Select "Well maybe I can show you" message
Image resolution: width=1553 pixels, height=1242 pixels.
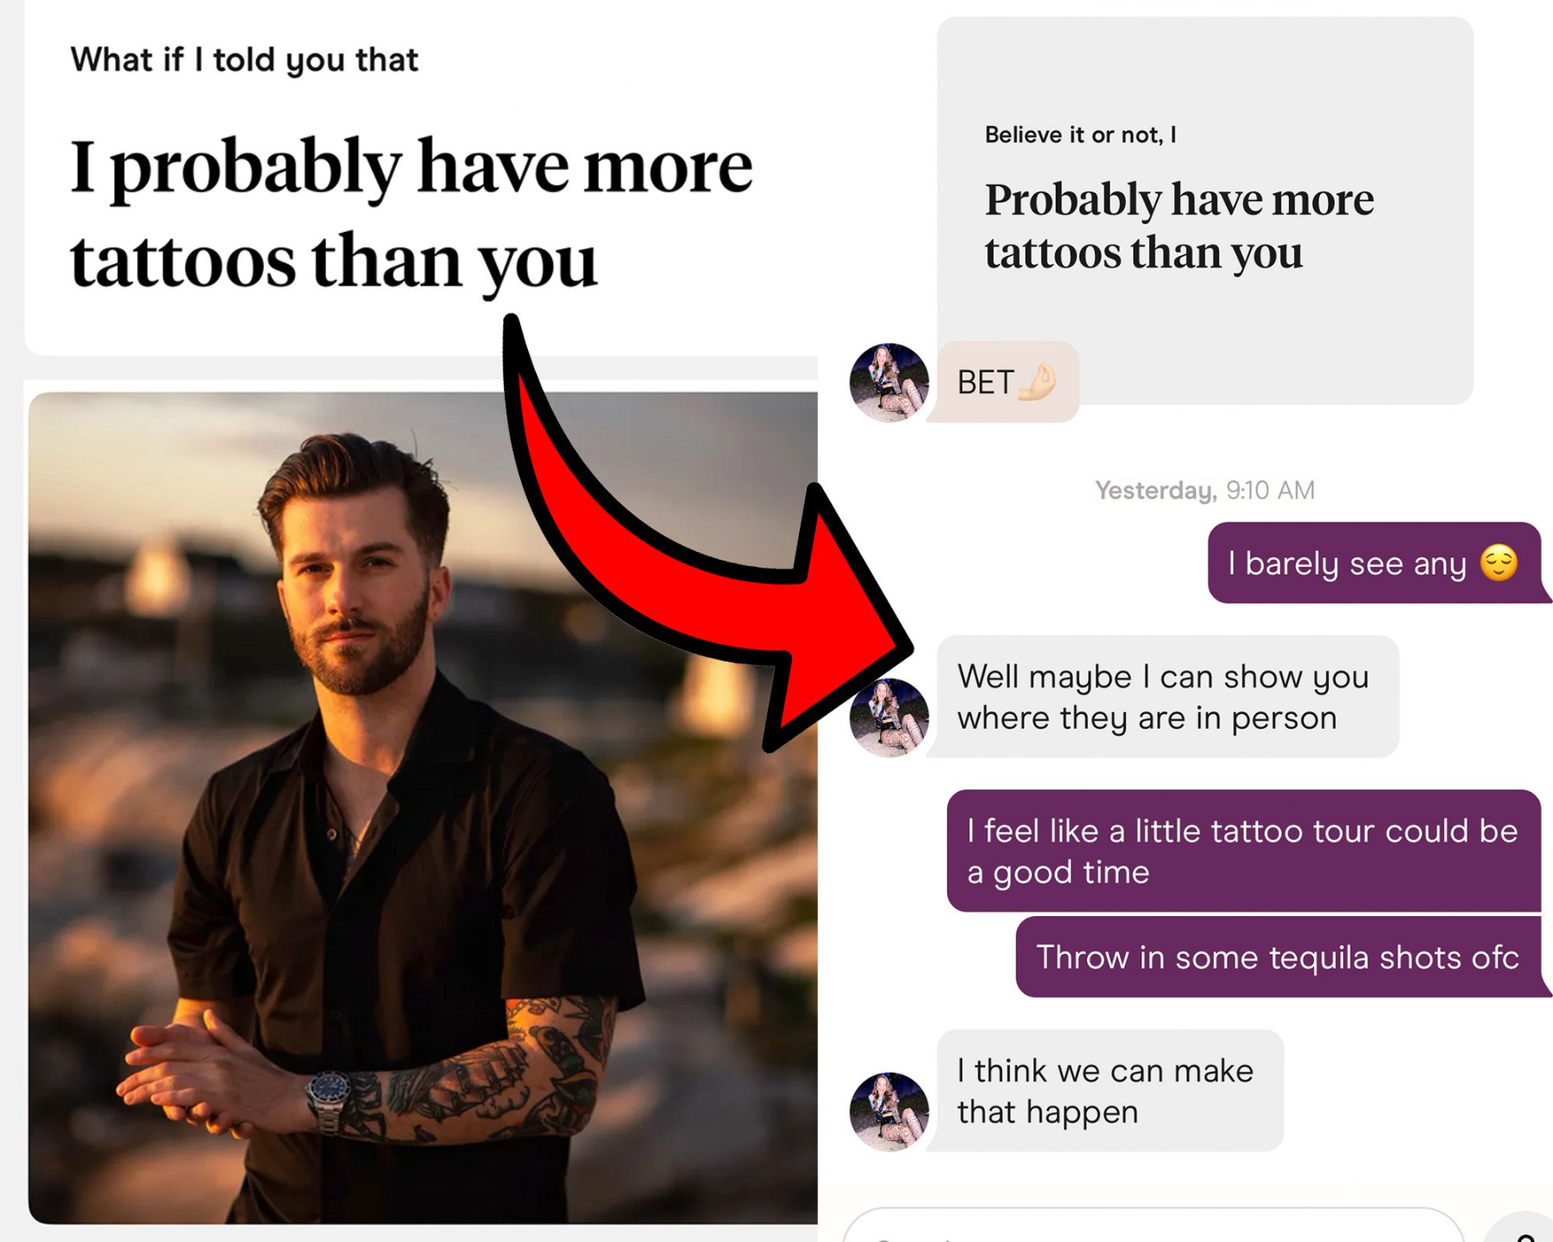pos(1167,697)
